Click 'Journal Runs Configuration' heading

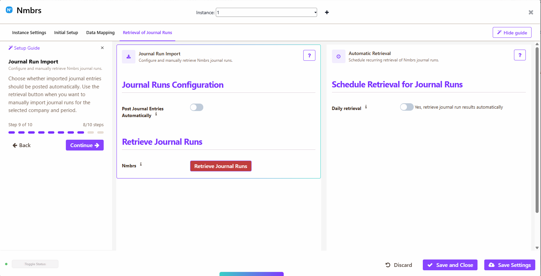click(x=173, y=85)
